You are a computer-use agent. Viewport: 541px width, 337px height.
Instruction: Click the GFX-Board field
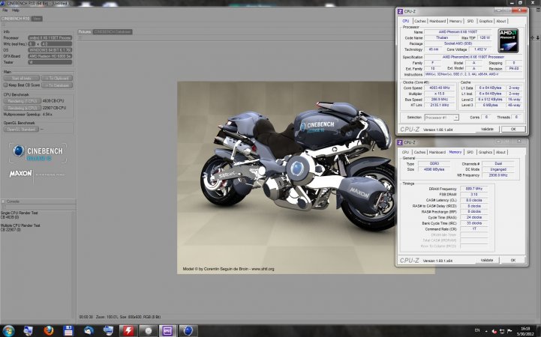coord(50,56)
